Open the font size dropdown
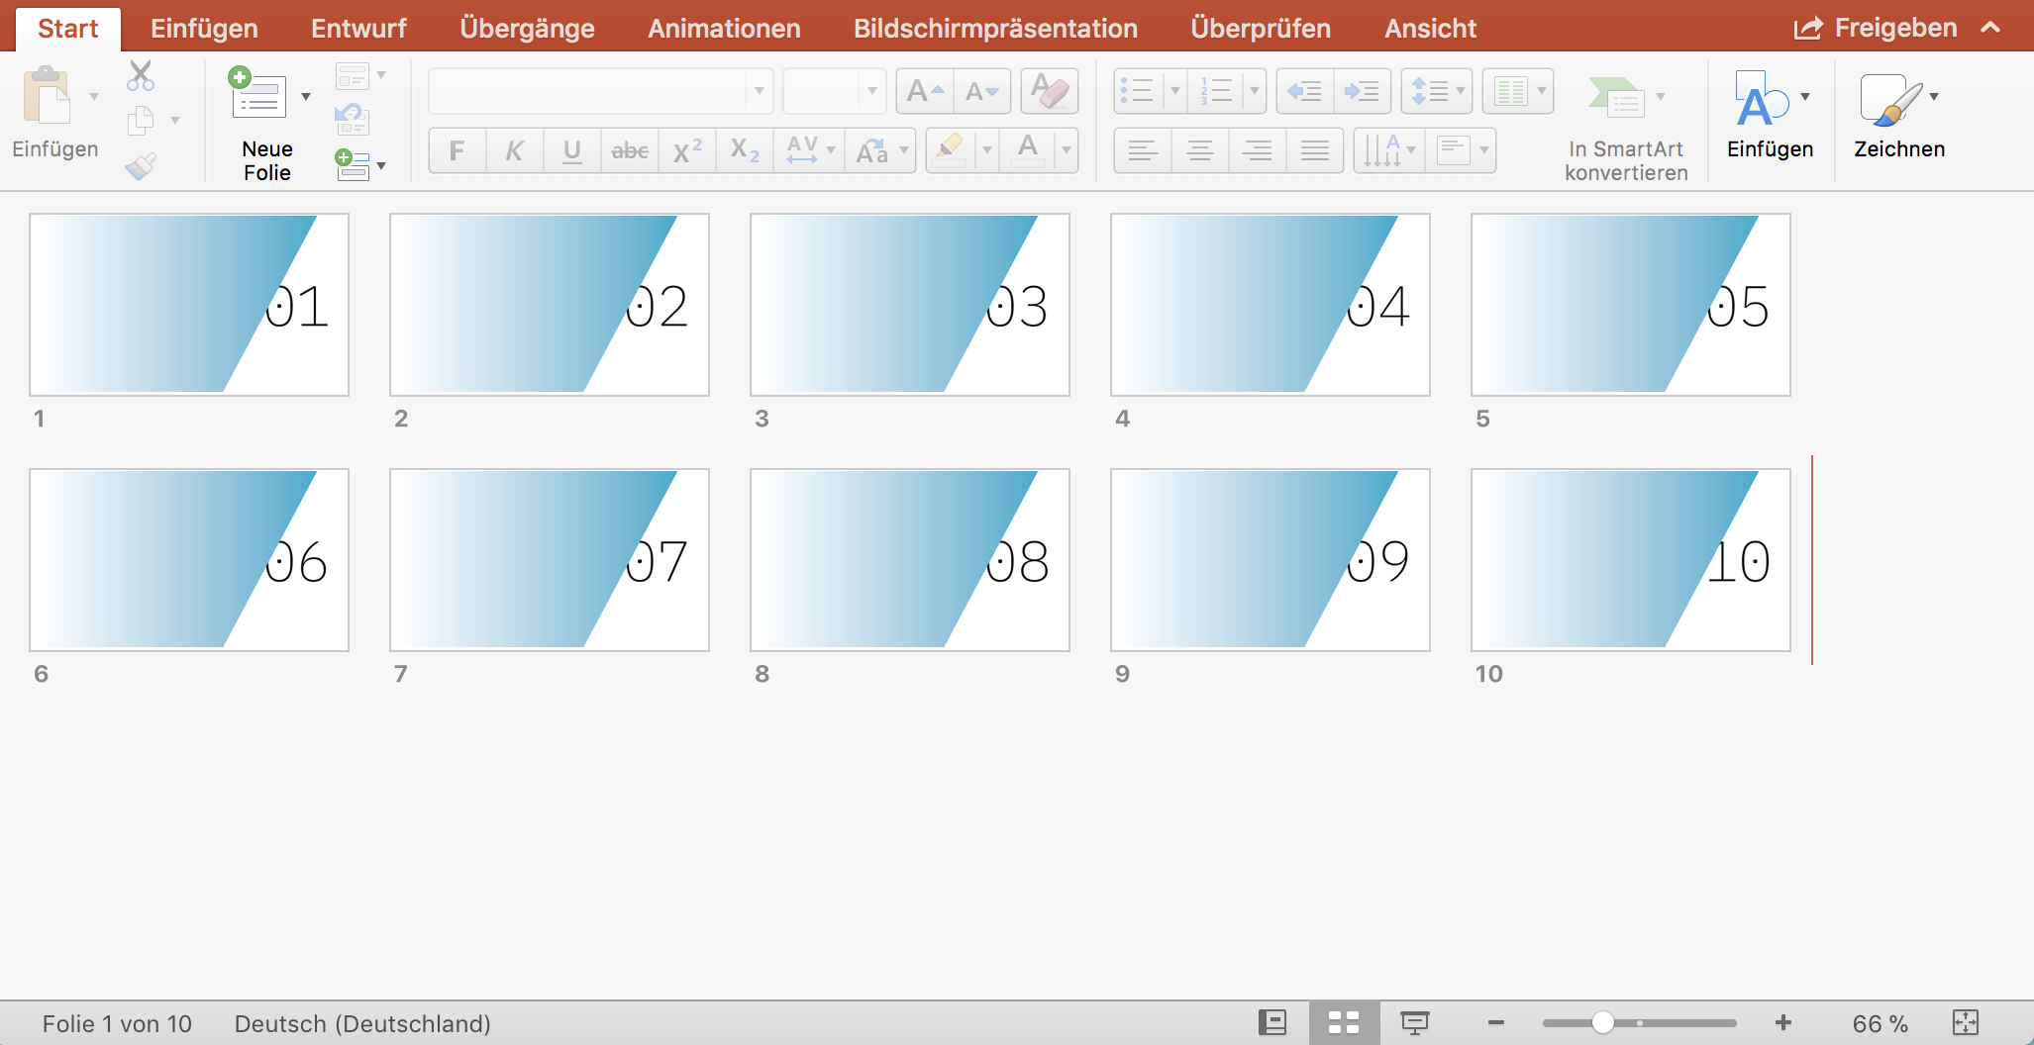 [x=872, y=92]
